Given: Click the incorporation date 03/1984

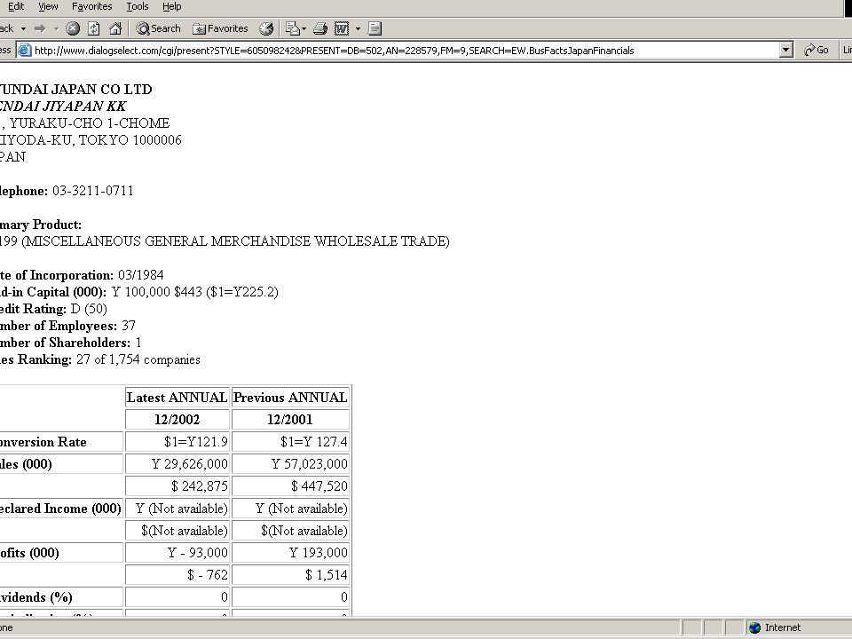Looking at the screenshot, I should (141, 275).
